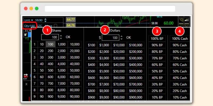Select 9 shares in first column
Screen dimensions: 213x106
pyautogui.click(x=35, y=96)
